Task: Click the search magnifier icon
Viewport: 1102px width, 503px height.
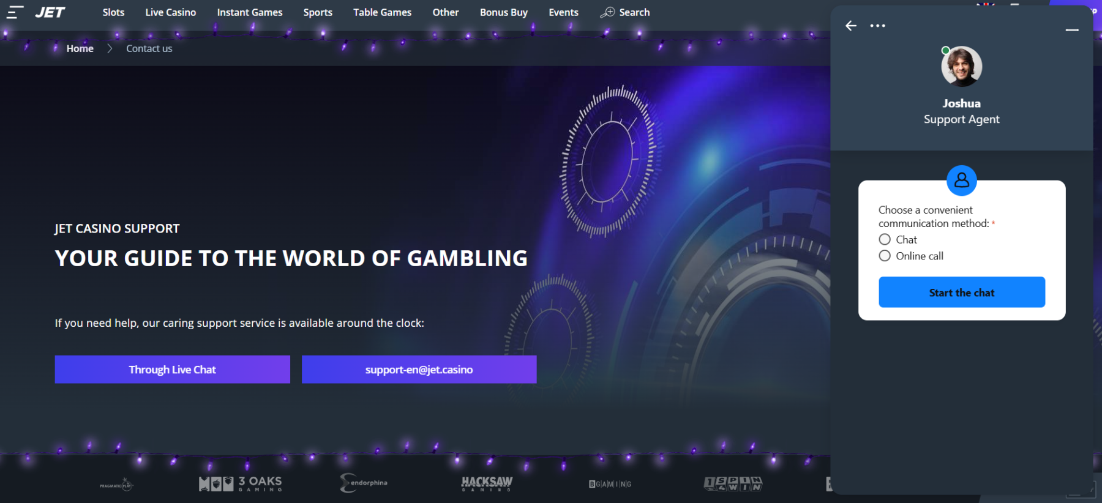Action: pyautogui.click(x=607, y=12)
